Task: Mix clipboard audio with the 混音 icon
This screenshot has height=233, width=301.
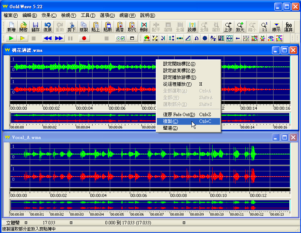Action: tap(120, 27)
